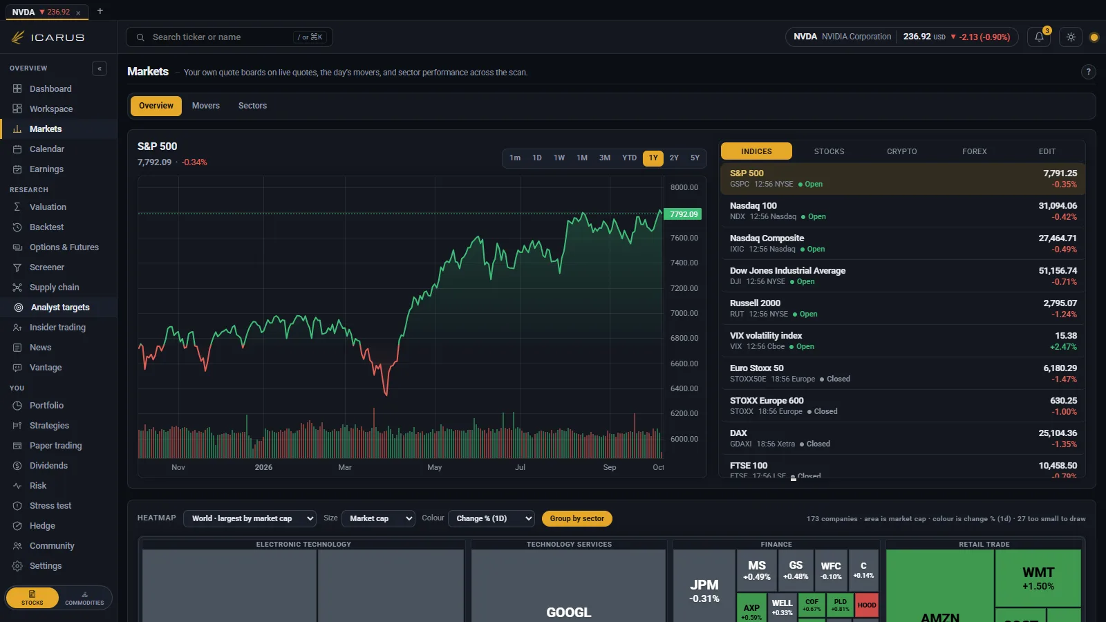Viewport: 1106px width, 622px height.
Task: Switch to the Sectors tab
Action: pyautogui.click(x=252, y=106)
